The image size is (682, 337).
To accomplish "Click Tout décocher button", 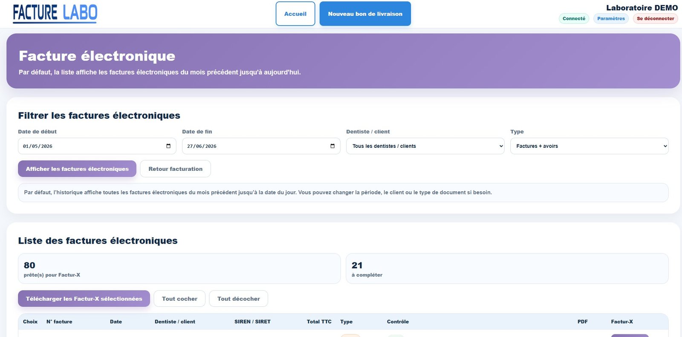I will [239, 299].
